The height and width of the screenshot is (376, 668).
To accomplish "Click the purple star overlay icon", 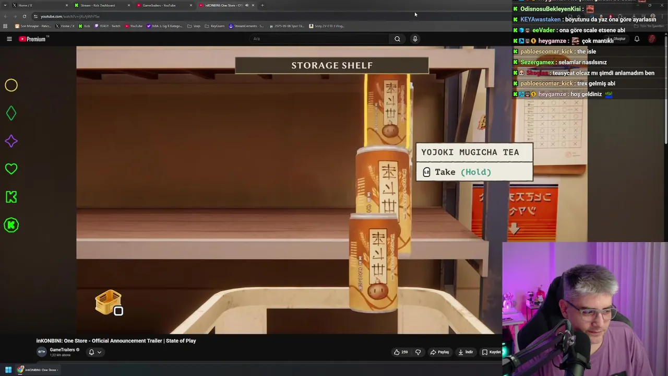I will (11, 141).
